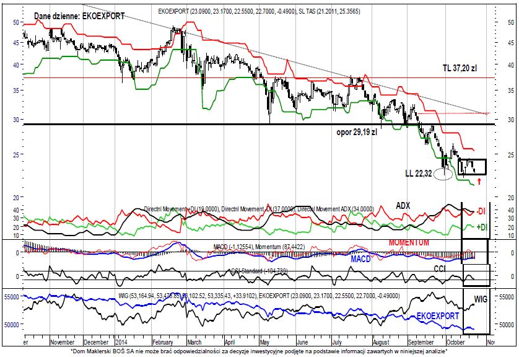
Task: Select the bold CCI label
Action: [x=440, y=269]
